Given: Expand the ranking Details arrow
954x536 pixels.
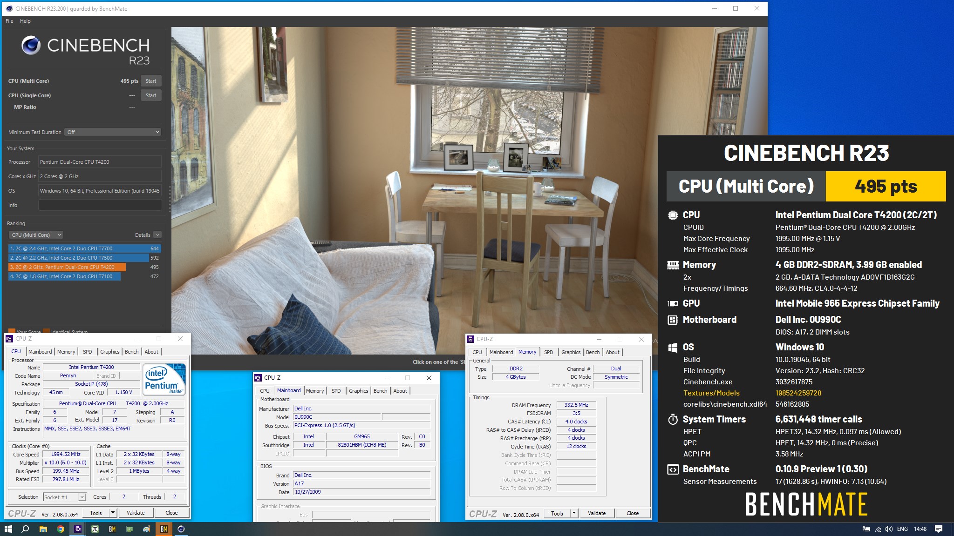Looking at the screenshot, I should click(157, 235).
